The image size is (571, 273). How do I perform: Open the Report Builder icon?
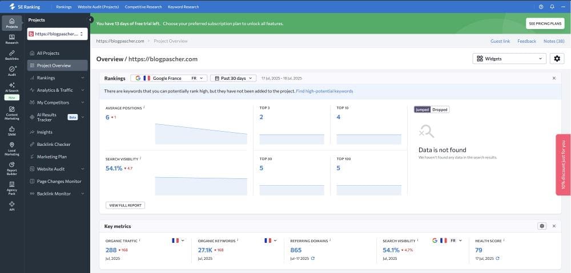coord(11,169)
